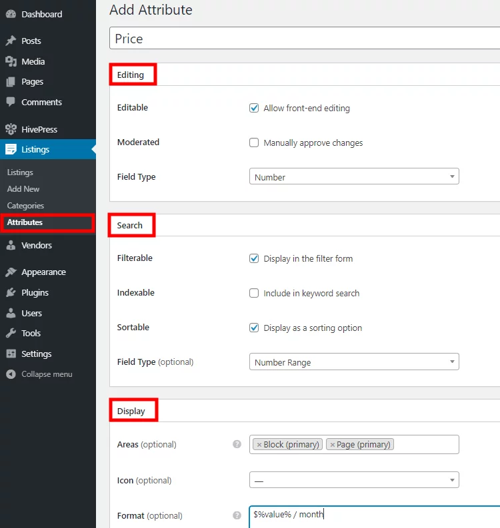Open the Listings submenu link
Viewport: 500px width, 528px height.
[20, 172]
